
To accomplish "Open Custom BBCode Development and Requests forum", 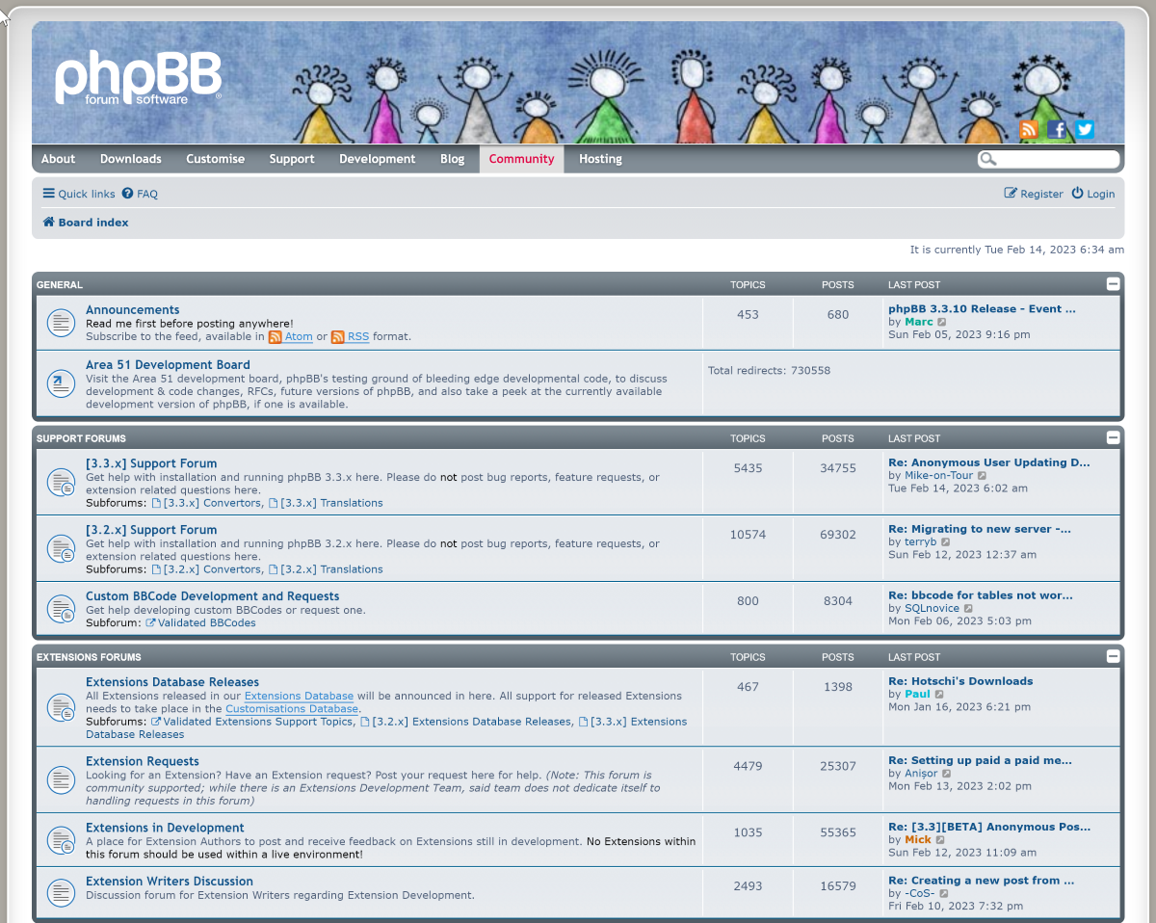I will click(213, 596).
